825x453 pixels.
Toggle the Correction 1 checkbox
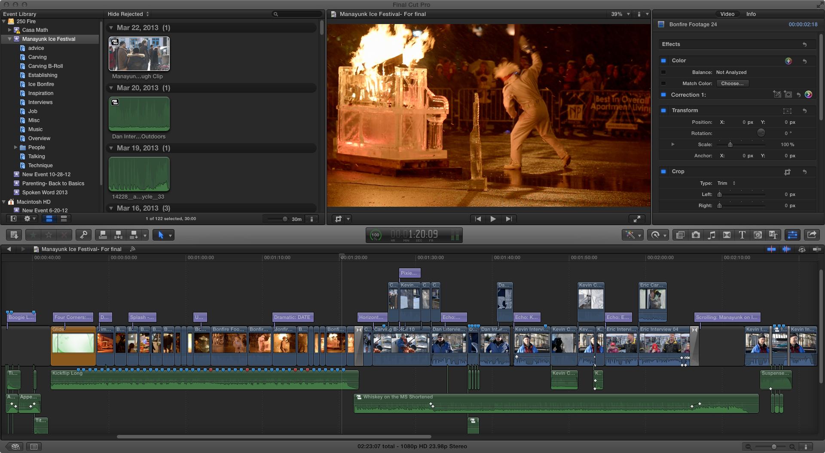(663, 95)
